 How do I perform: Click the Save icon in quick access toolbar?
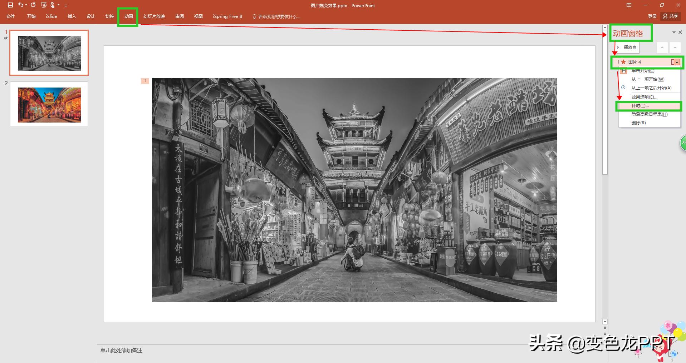[10, 5]
